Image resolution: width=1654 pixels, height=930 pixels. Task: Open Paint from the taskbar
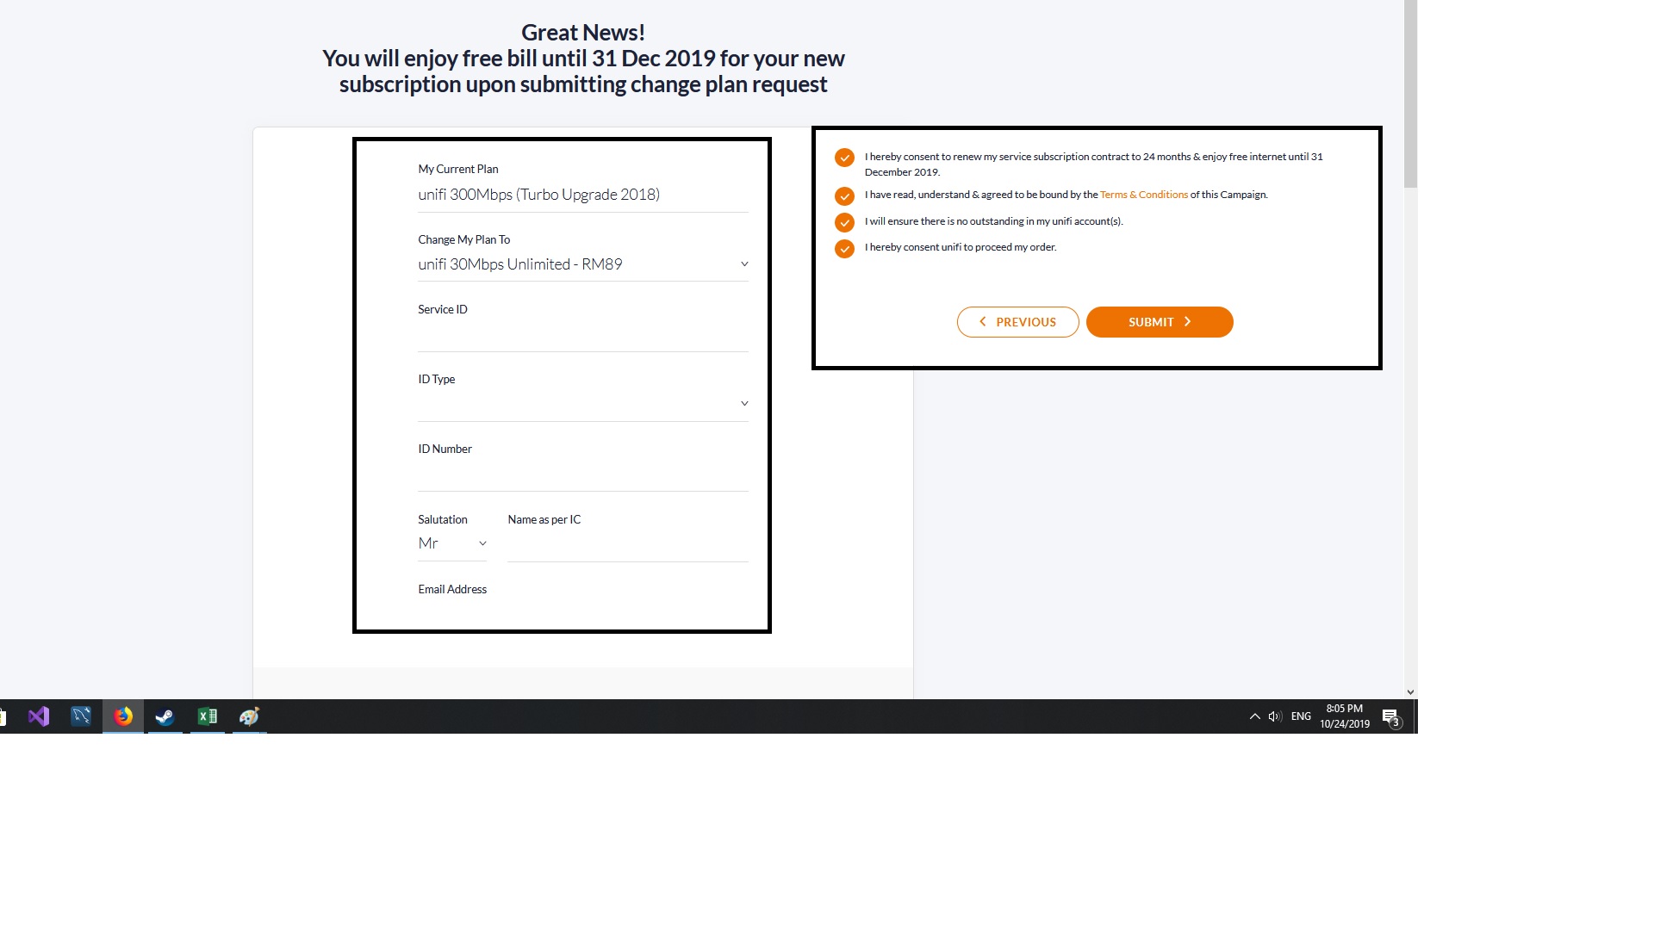coord(250,716)
